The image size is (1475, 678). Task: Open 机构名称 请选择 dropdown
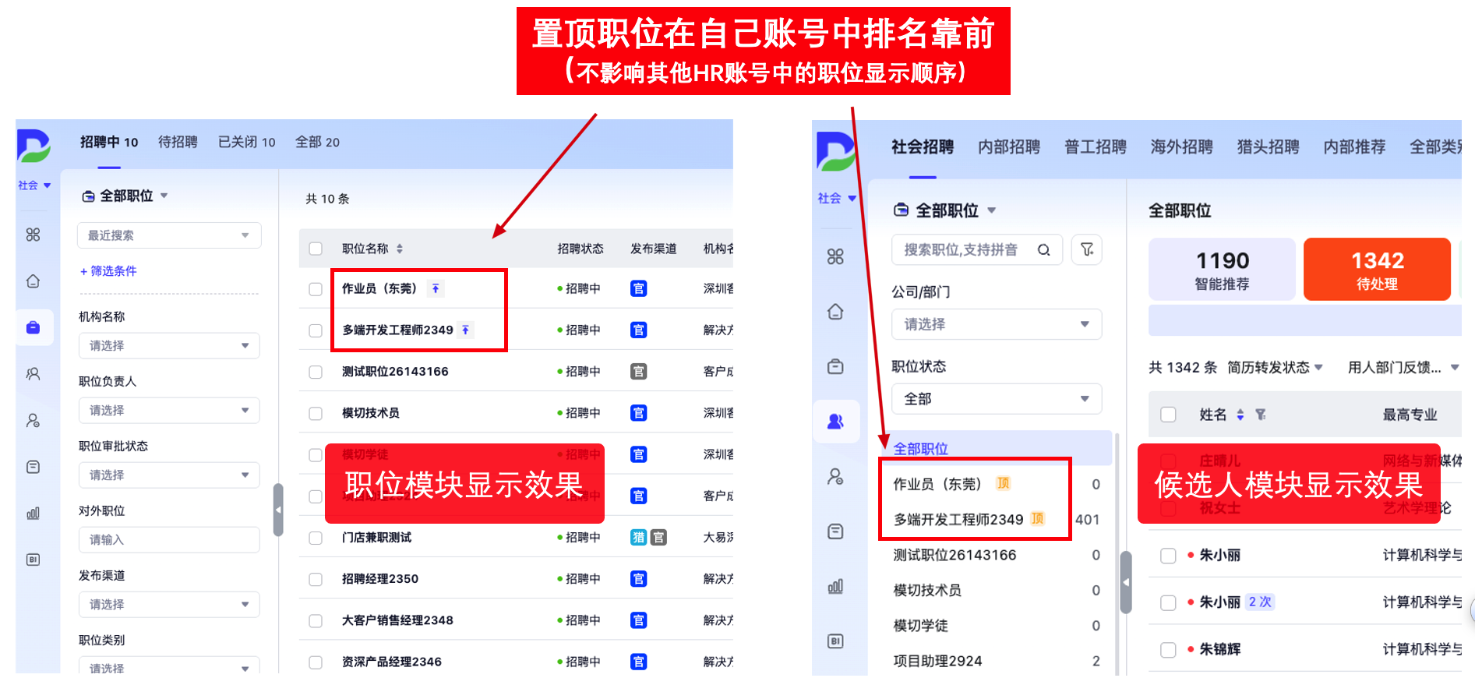point(169,345)
